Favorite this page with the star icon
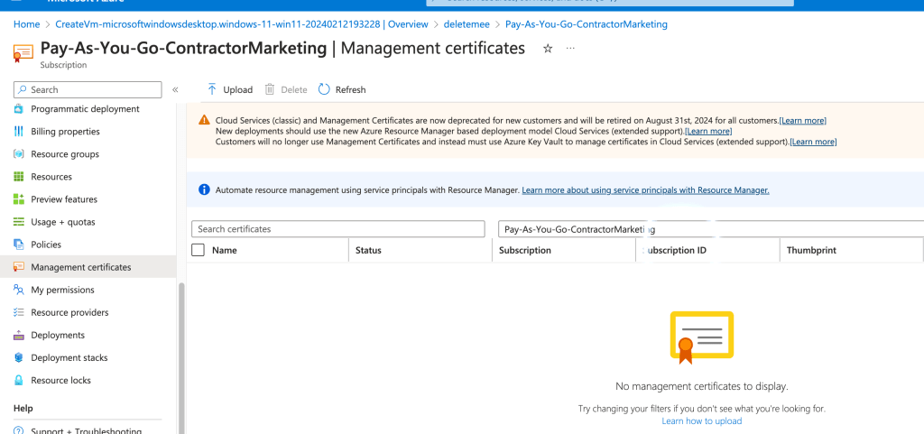 pyautogui.click(x=548, y=49)
